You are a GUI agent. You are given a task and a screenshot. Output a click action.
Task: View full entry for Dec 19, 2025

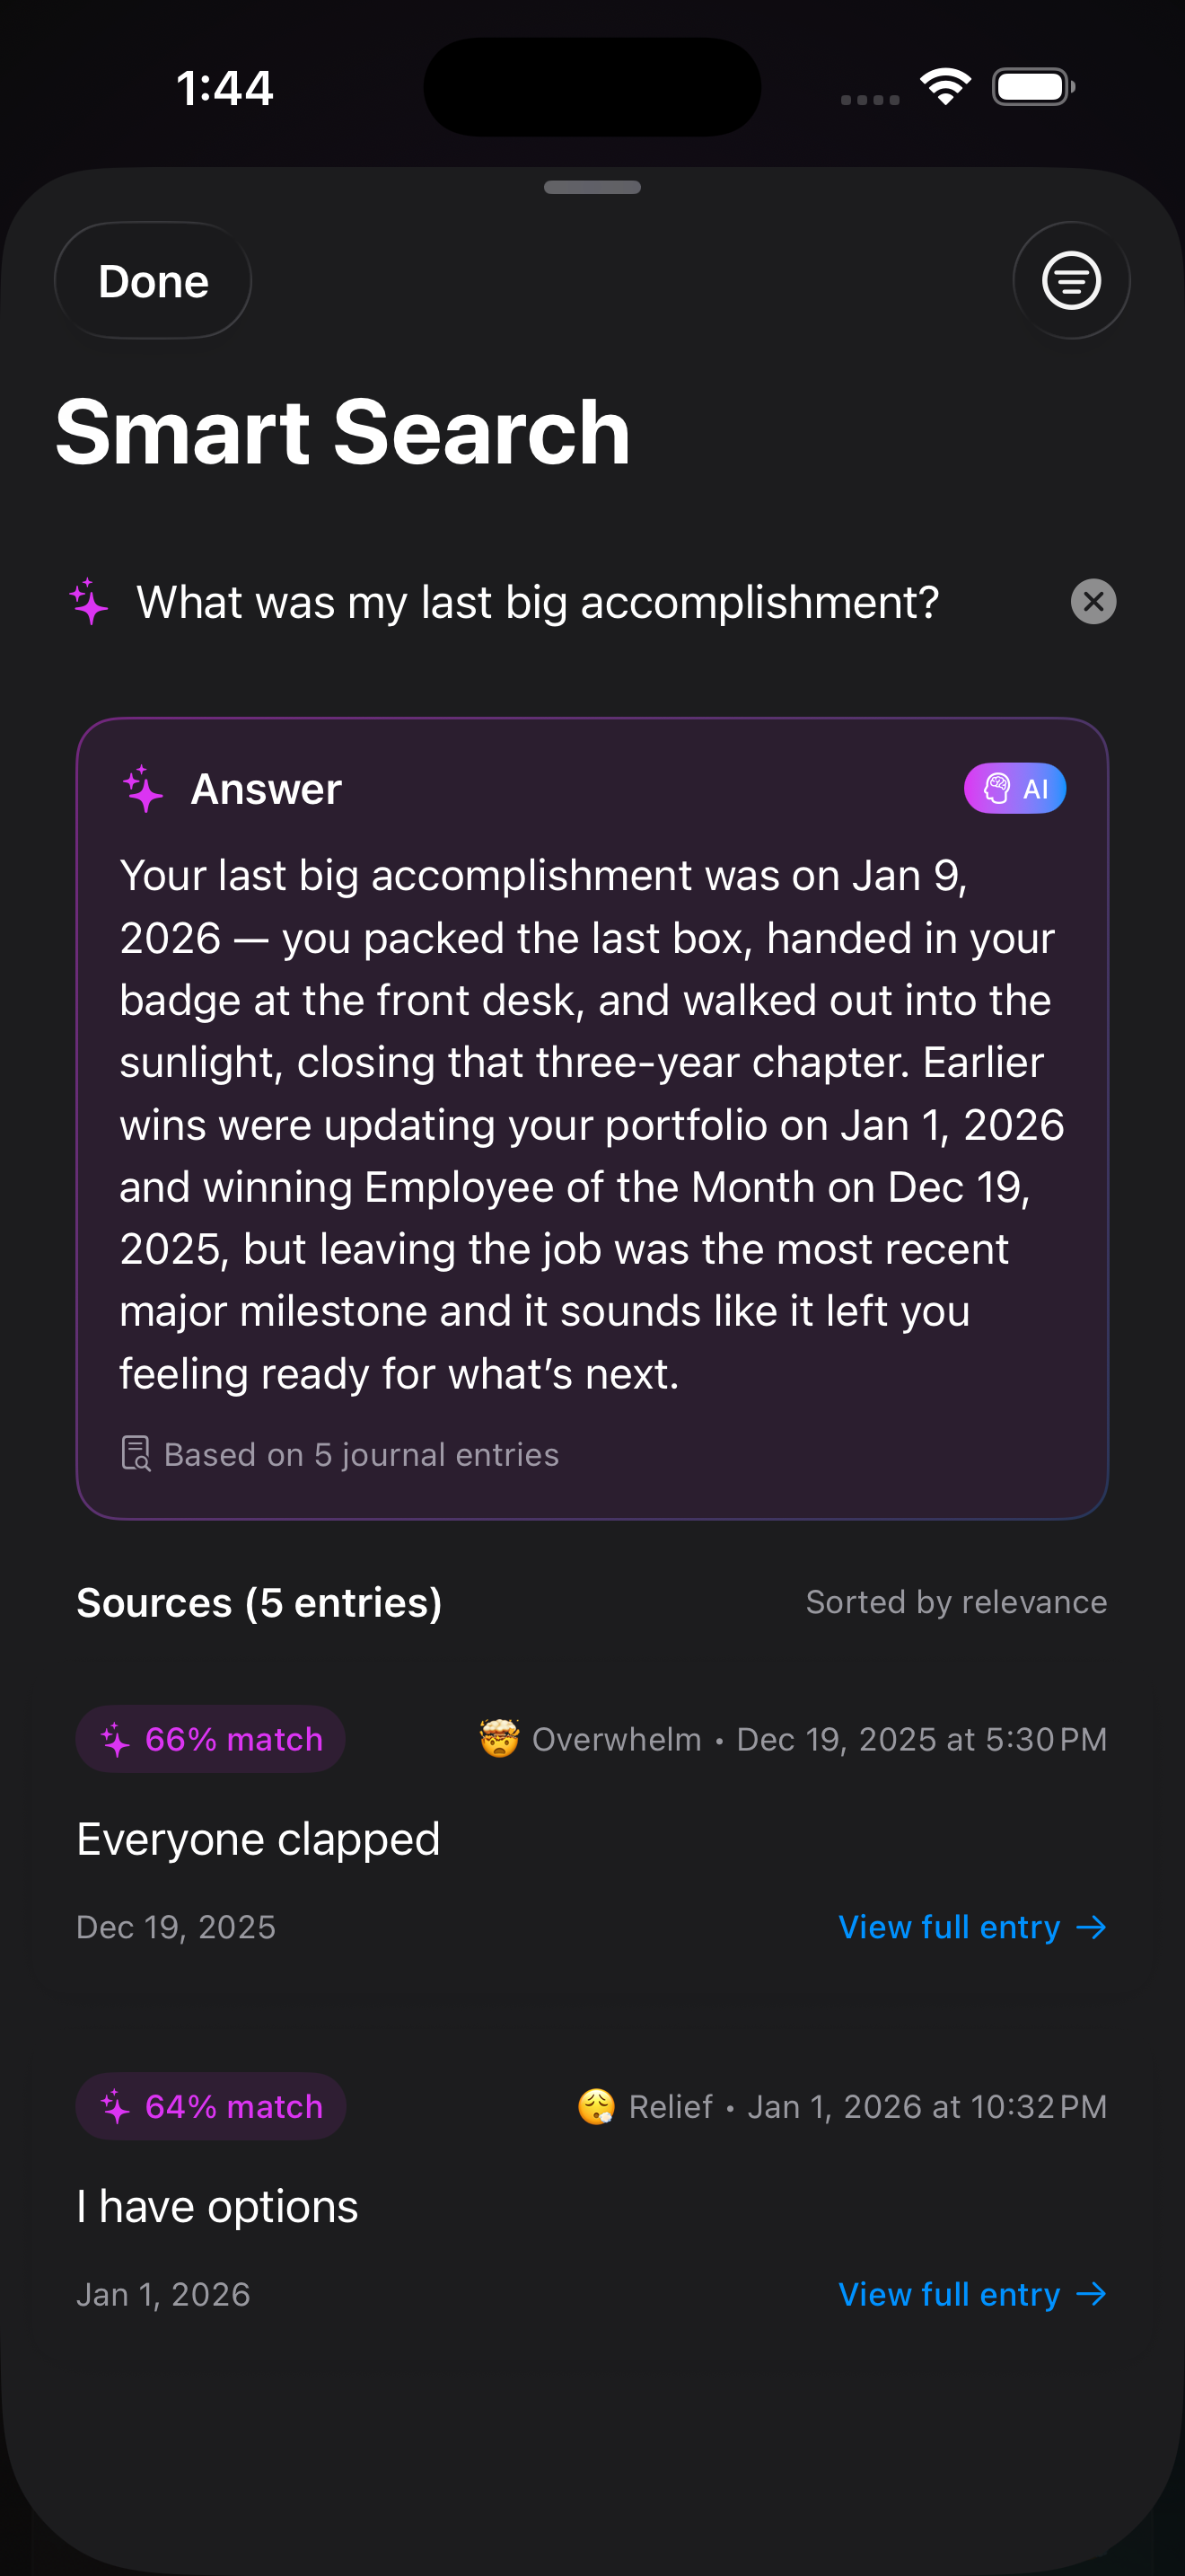tap(971, 1927)
